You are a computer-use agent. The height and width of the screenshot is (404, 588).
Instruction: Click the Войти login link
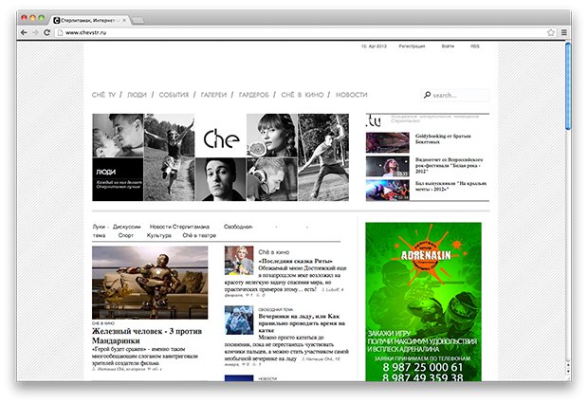(x=447, y=46)
